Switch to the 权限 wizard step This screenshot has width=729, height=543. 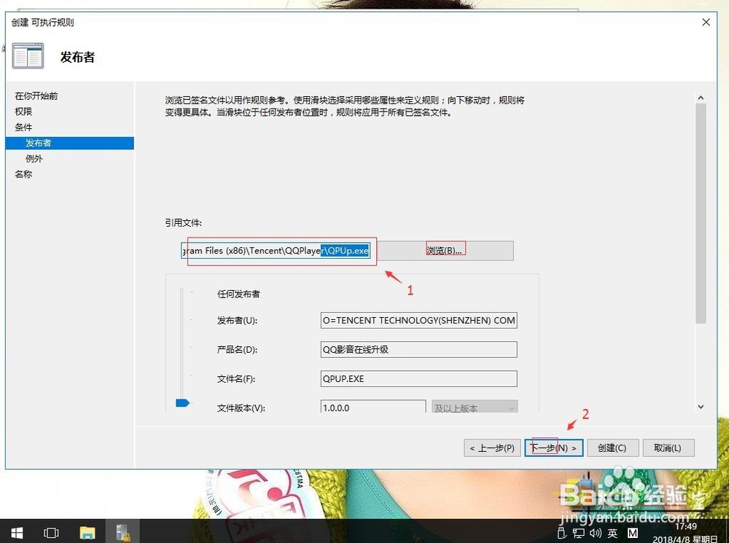pos(23,112)
